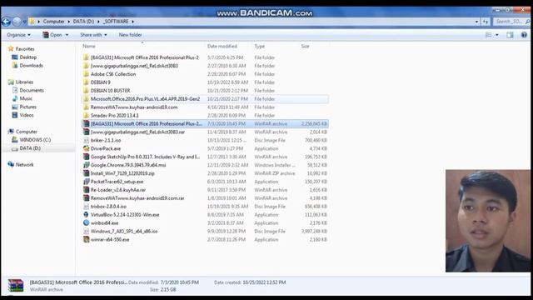Select the RemoveWATwww.kuyhaa-android19.com folder icon

point(87,107)
